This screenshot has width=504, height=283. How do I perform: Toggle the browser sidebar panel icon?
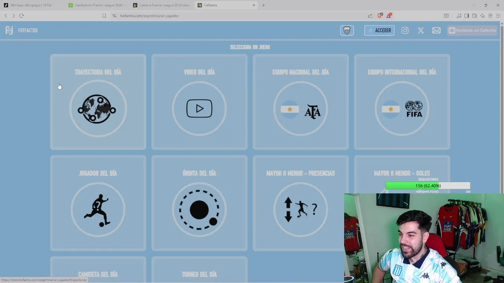tap(467, 16)
